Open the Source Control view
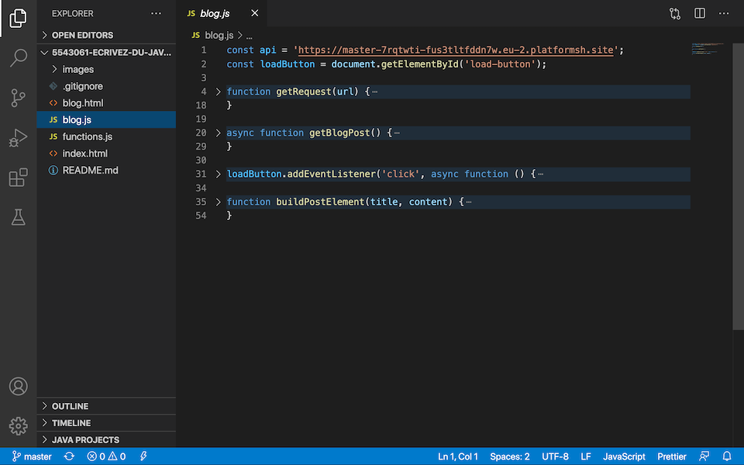744x465 pixels. pyautogui.click(x=19, y=98)
